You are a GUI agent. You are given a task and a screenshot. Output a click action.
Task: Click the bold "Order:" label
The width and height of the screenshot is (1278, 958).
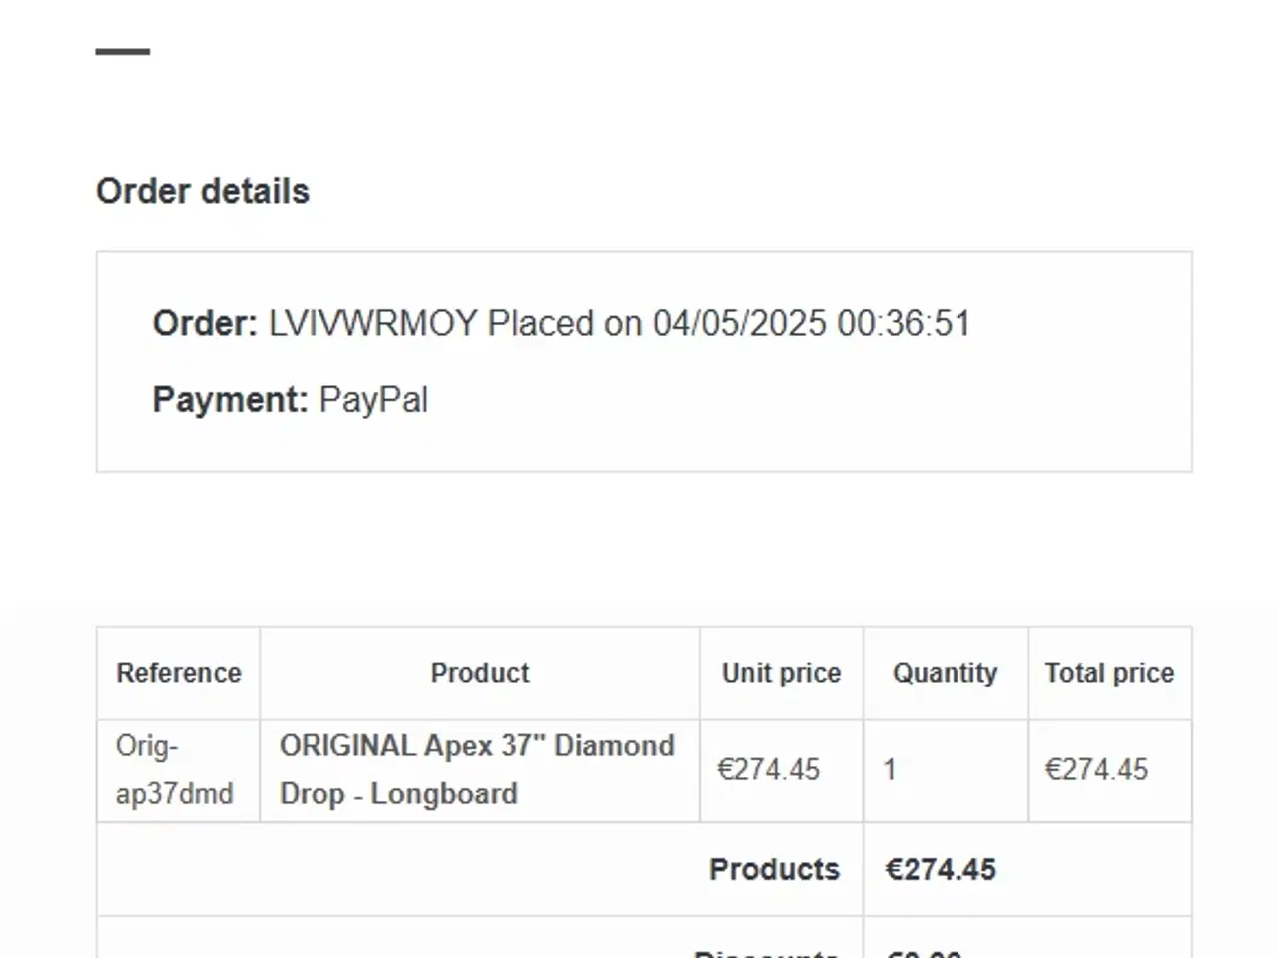(205, 324)
